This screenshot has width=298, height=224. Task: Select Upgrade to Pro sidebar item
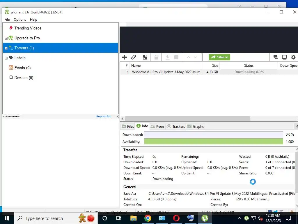pyautogui.click(x=27, y=38)
